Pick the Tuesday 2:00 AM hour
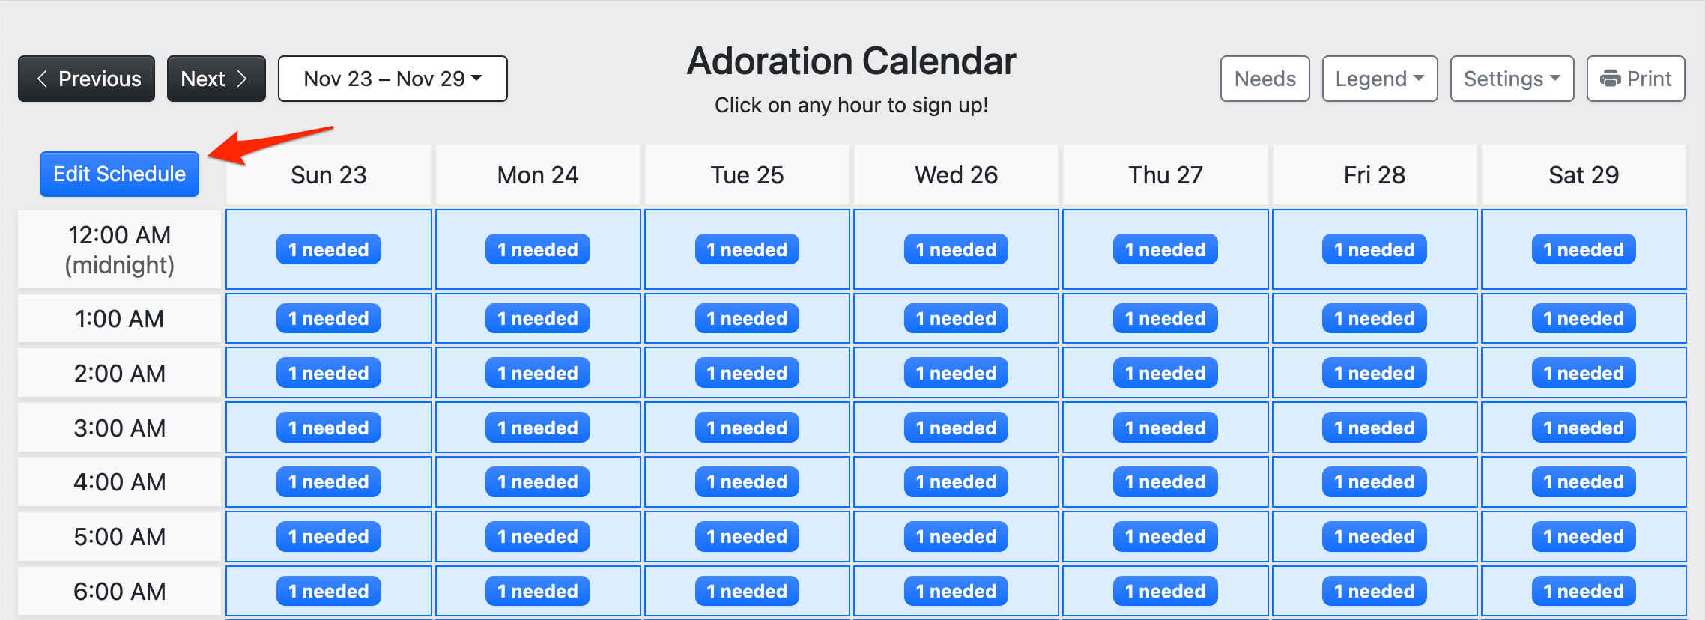 [747, 373]
